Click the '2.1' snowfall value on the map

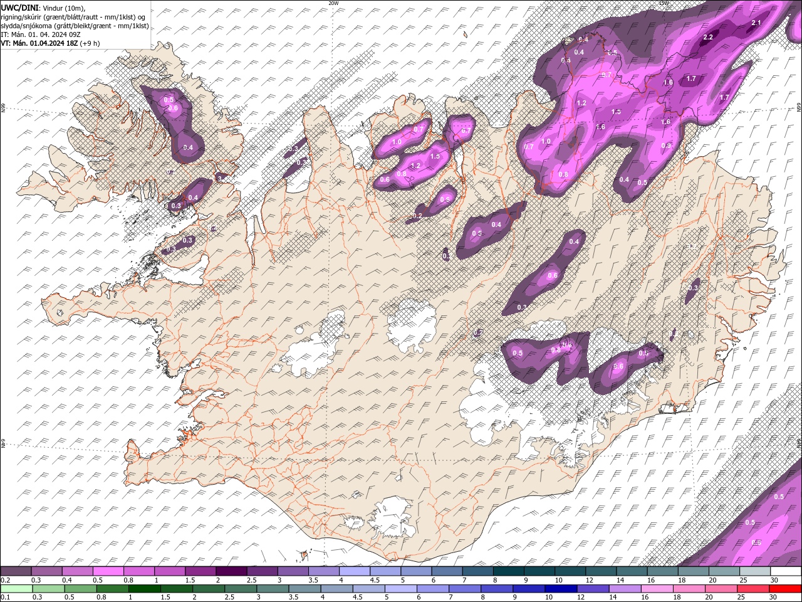click(x=756, y=23)
